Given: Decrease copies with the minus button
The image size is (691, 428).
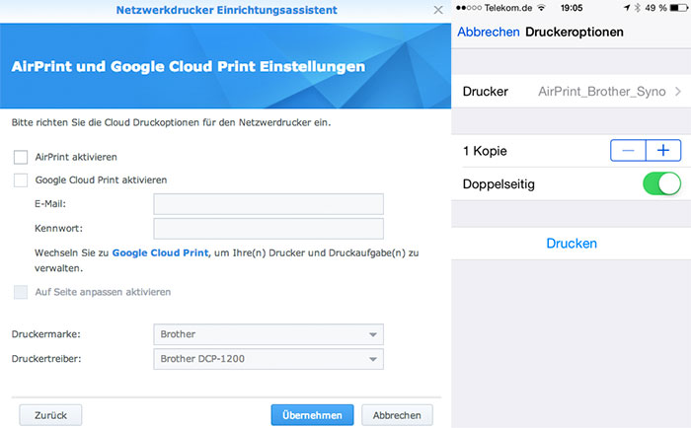Looking at the screenshot, I should click(x=628, y=151).
